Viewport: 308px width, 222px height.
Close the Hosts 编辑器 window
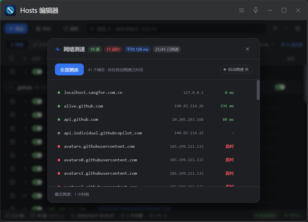click(x=298, y=10)
